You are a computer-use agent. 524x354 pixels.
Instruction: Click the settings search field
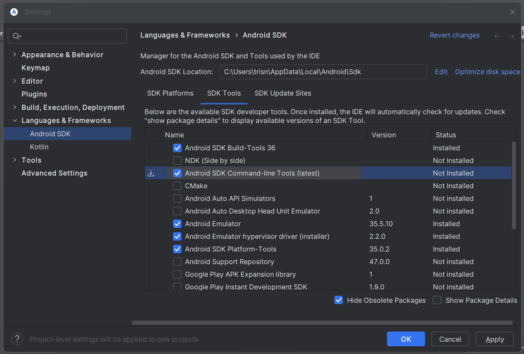67,36
